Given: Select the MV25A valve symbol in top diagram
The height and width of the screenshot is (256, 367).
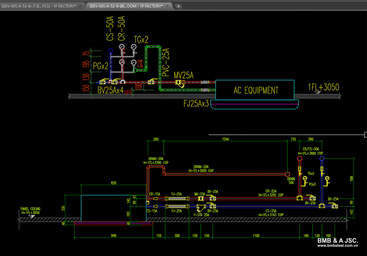Looking at the screenshot, I should tap(178, 83).
